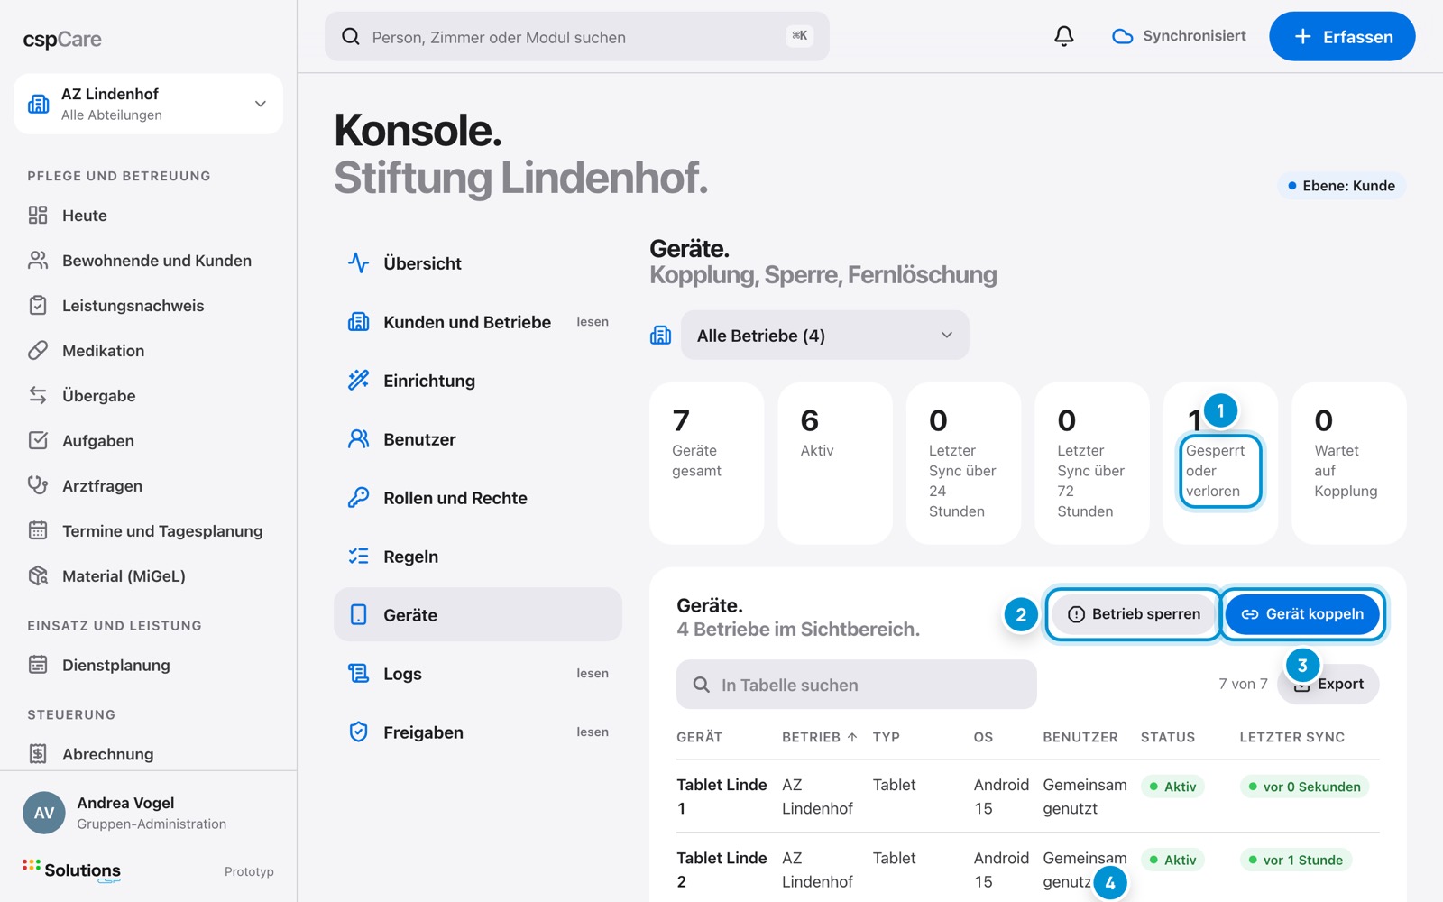Click the Status column header

click(1168, 737)
